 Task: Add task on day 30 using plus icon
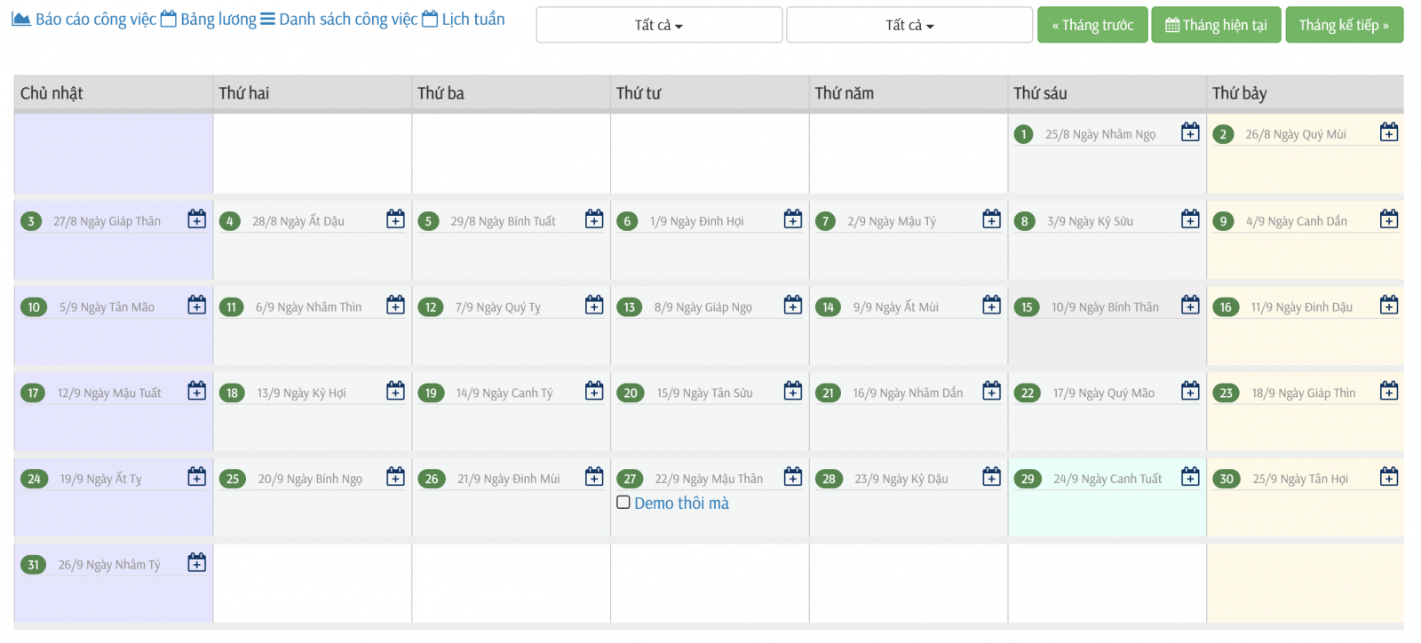1389,477
